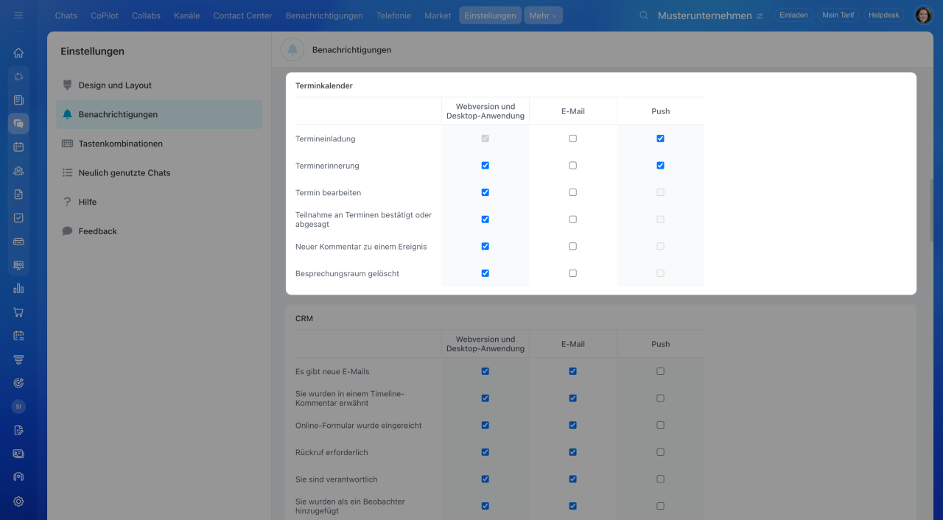Open Neulich genutzte Chats
Screen dimensions: 943x520
tap(159, 173)
